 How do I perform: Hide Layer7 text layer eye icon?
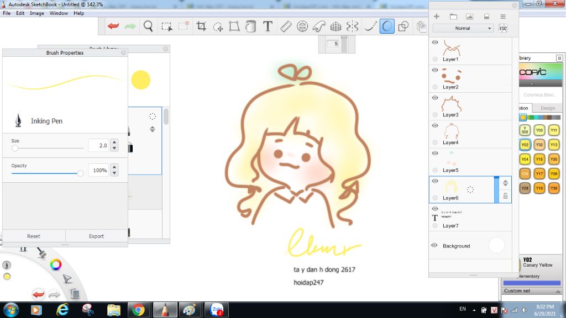(435, 209)
